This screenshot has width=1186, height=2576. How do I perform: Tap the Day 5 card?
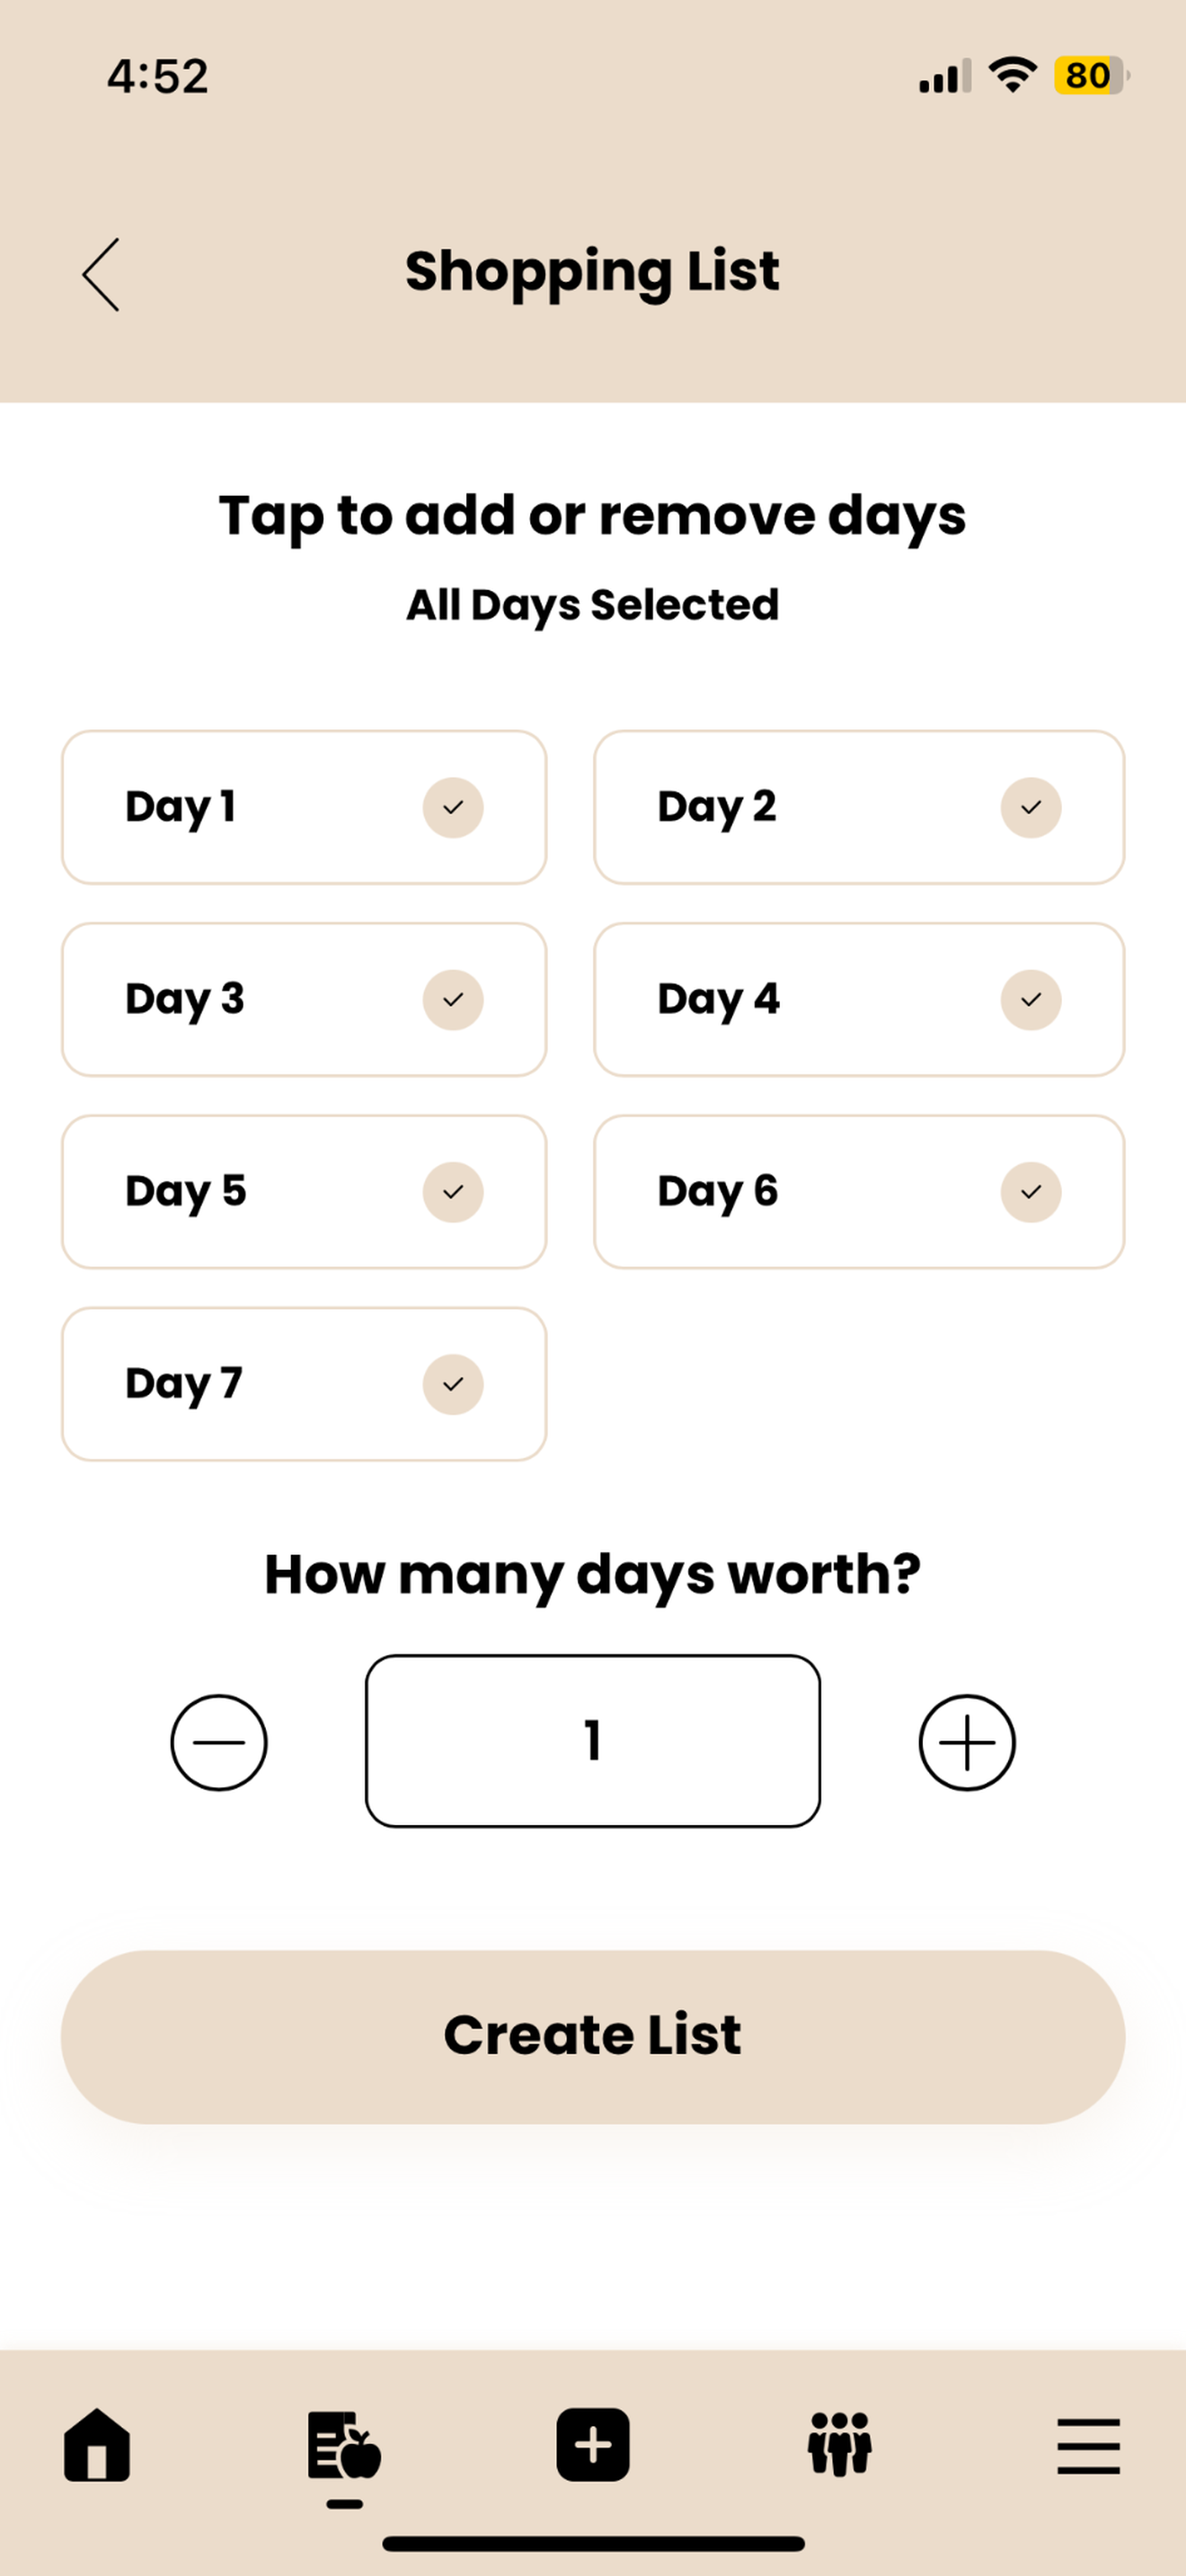point(304,1192)
